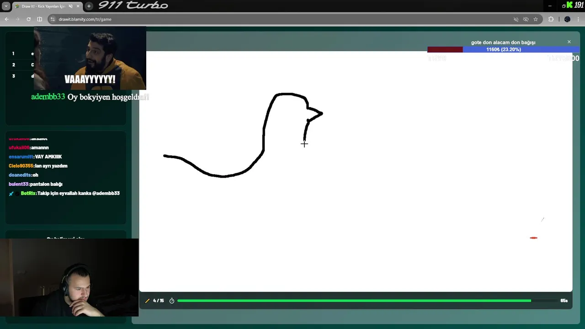Click the muted site sound icon
The image size is (585, 329).
point(516,19)
